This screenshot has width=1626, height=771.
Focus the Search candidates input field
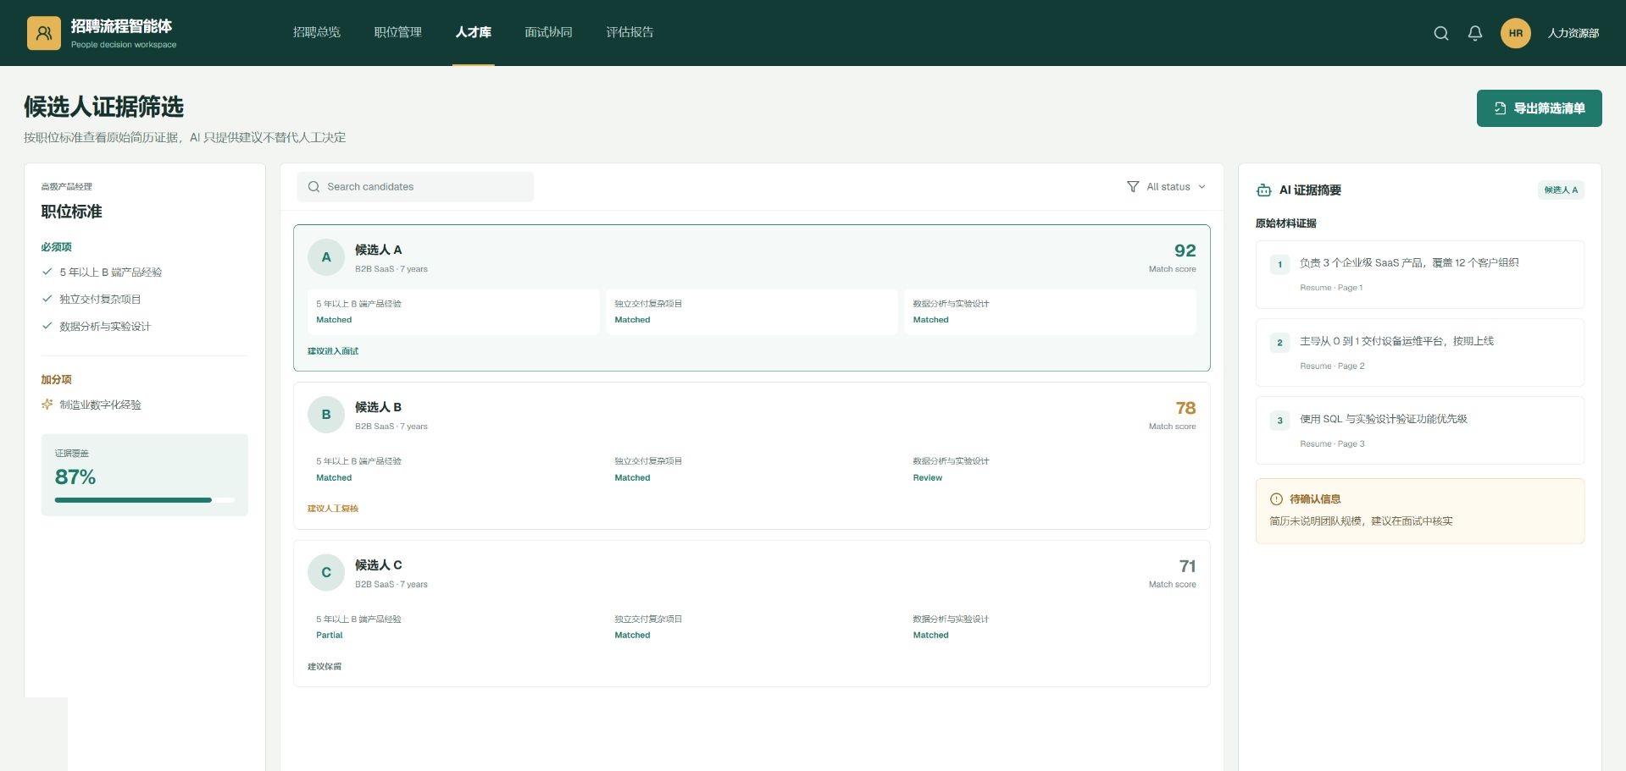pyautogui.click(x=415, y=187)
